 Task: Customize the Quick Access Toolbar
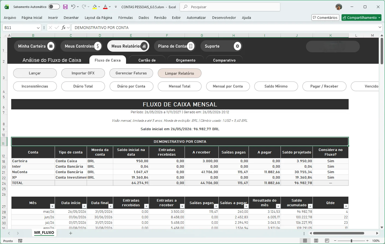coord(116,7)
